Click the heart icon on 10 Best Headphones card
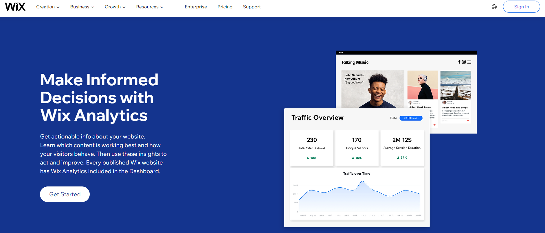The height and width of the screenshot is (233, 545). pos(434,125)
